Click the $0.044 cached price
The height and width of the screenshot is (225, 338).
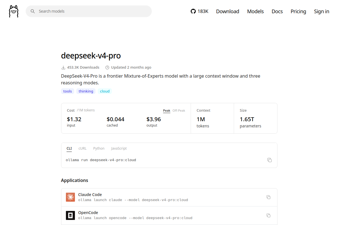click(115, 119)
